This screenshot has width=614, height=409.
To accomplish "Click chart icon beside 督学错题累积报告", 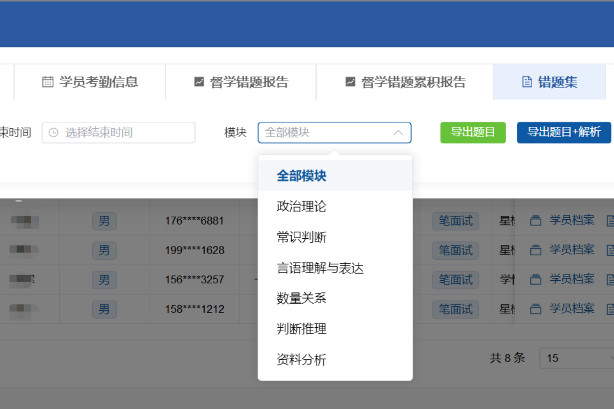I will pos(350,82).
